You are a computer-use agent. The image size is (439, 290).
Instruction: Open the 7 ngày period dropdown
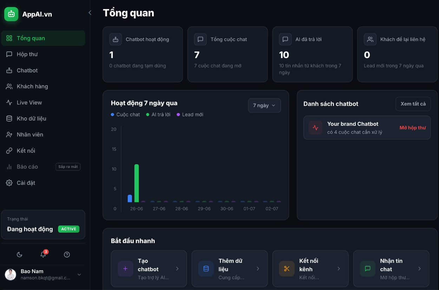[264, 105]
